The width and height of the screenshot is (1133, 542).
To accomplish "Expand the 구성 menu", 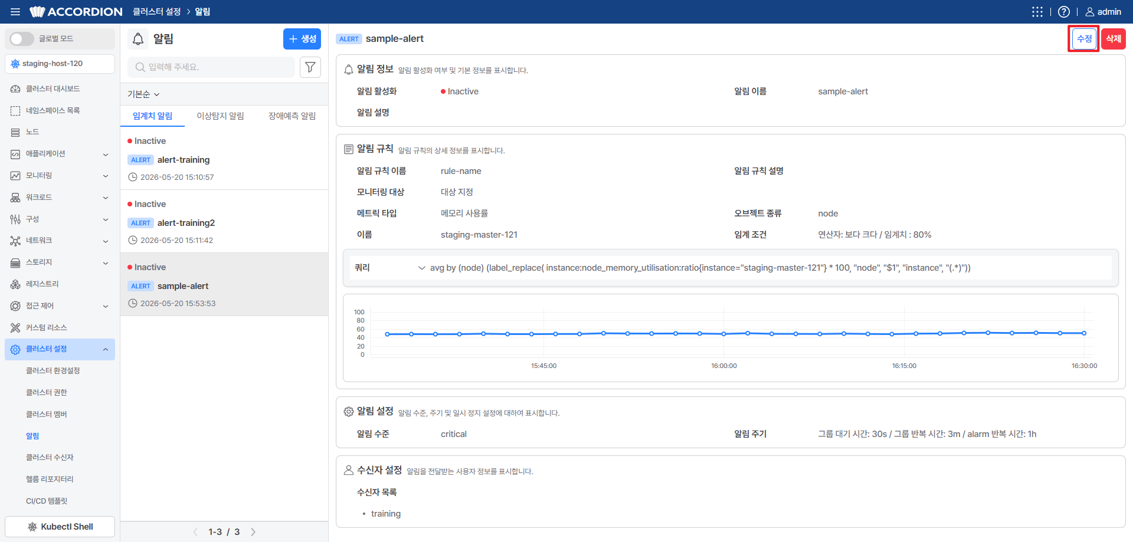I will [x=60, y=219].
